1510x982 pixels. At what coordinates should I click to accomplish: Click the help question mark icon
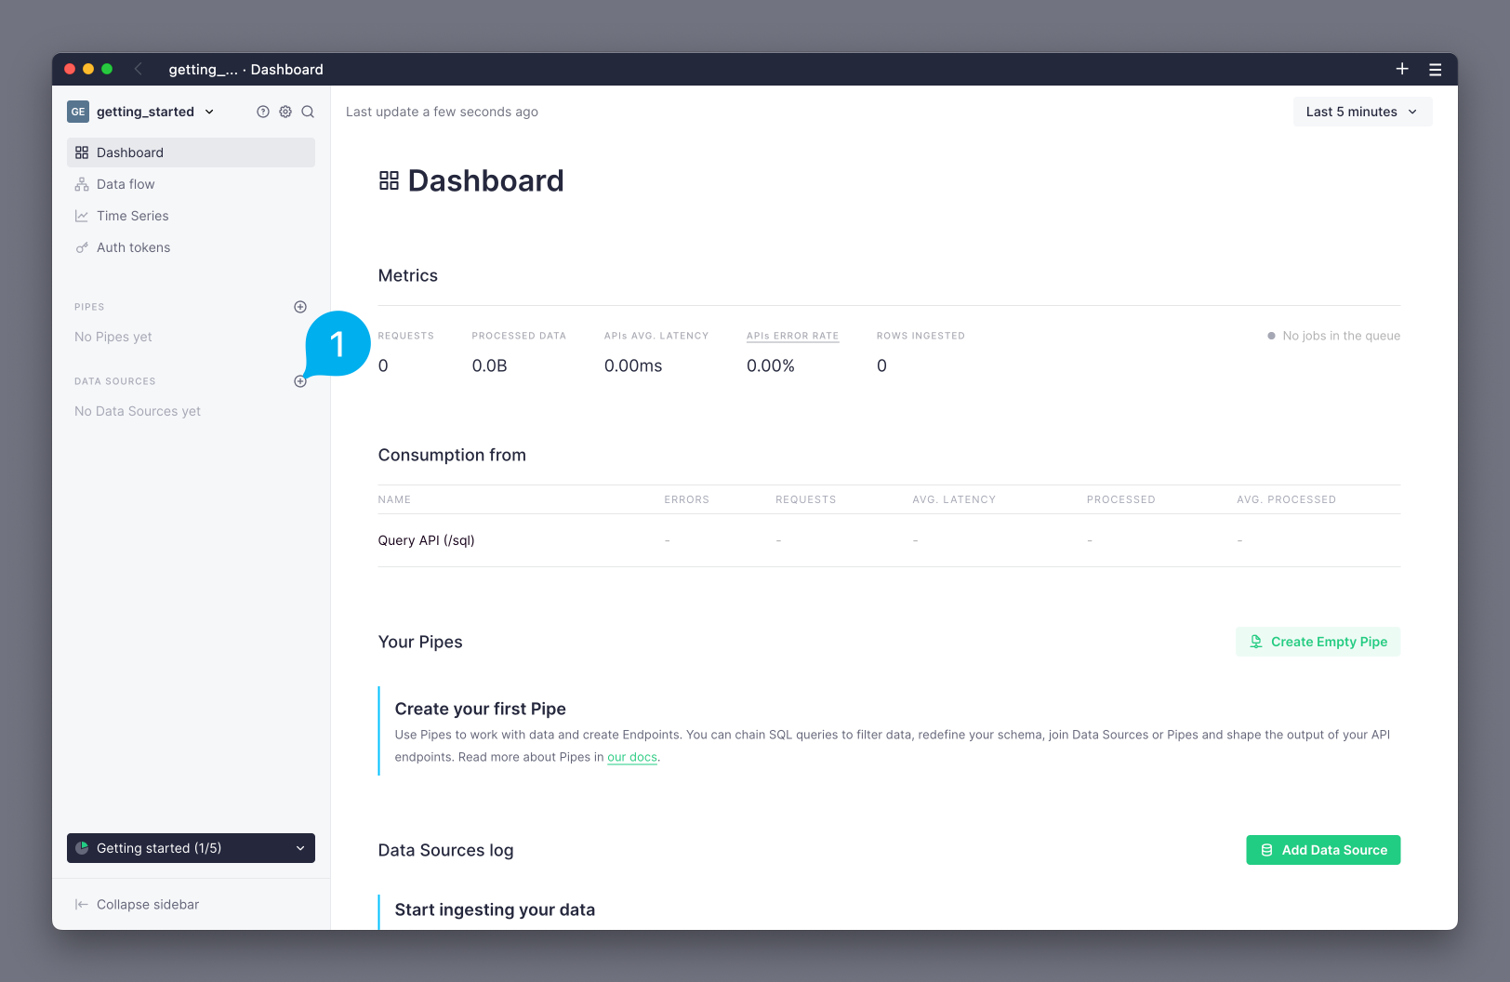pyautogui.click(x=263, y=112)
